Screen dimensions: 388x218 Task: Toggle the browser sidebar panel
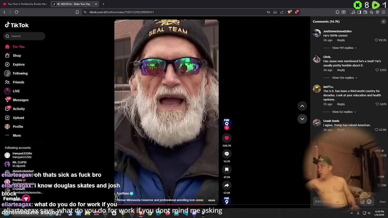[x=359, y=12]
